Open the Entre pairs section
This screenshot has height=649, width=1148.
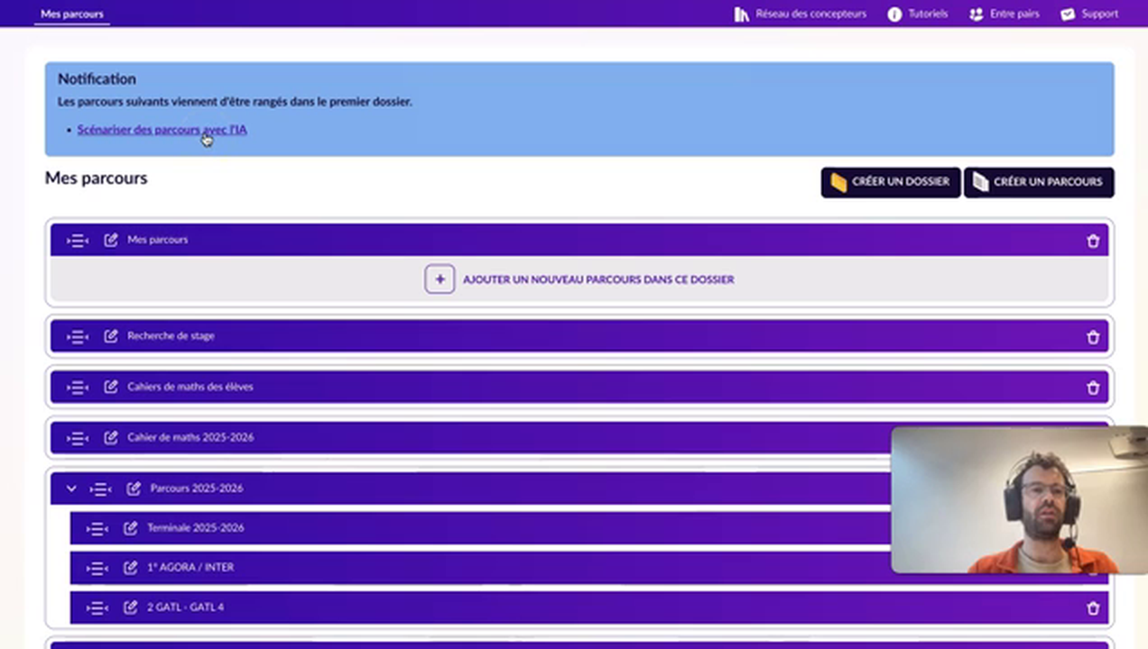point(1004,14)
